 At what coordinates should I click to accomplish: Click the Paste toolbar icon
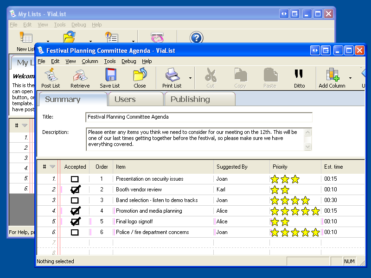(270, 75)
